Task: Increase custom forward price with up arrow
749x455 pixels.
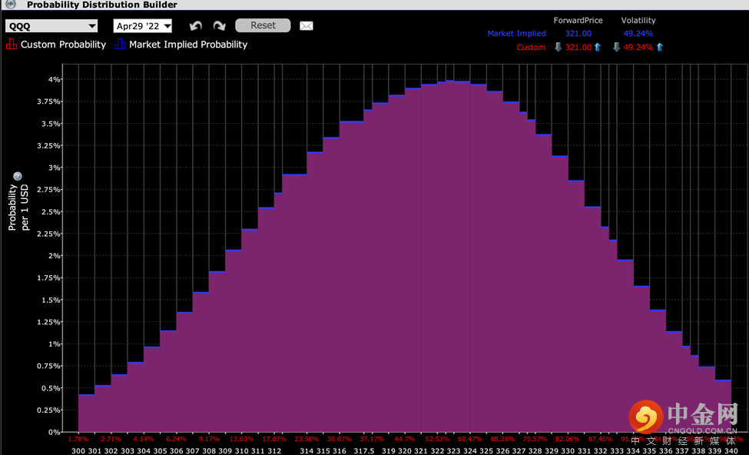Action: [598, 48]
